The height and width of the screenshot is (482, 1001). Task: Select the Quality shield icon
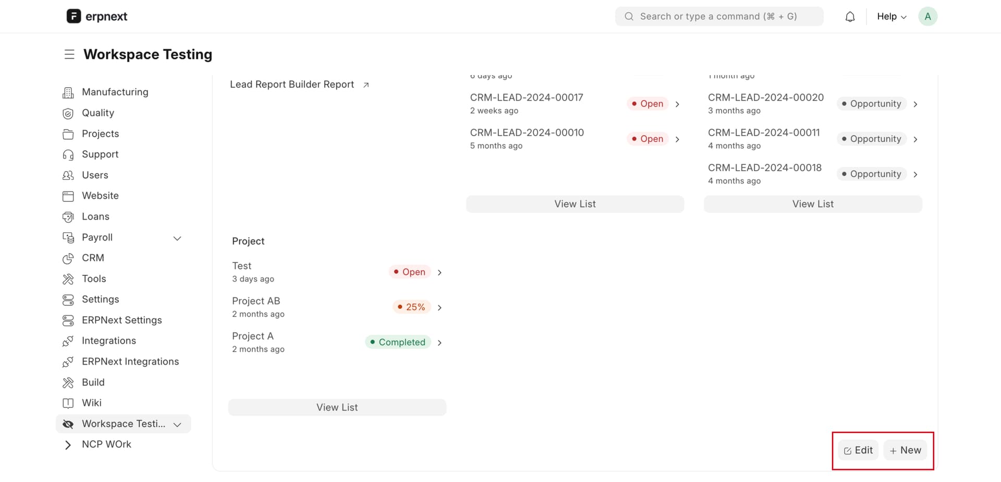[x=68, y=113]
